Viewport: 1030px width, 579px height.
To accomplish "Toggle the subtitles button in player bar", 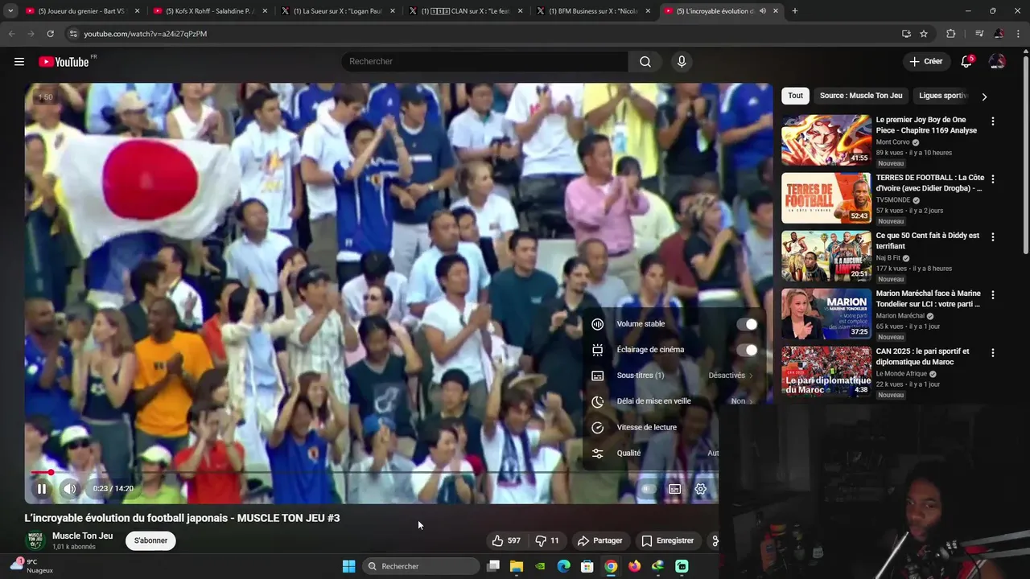I will pyautogui.click(x=675, y=489).
